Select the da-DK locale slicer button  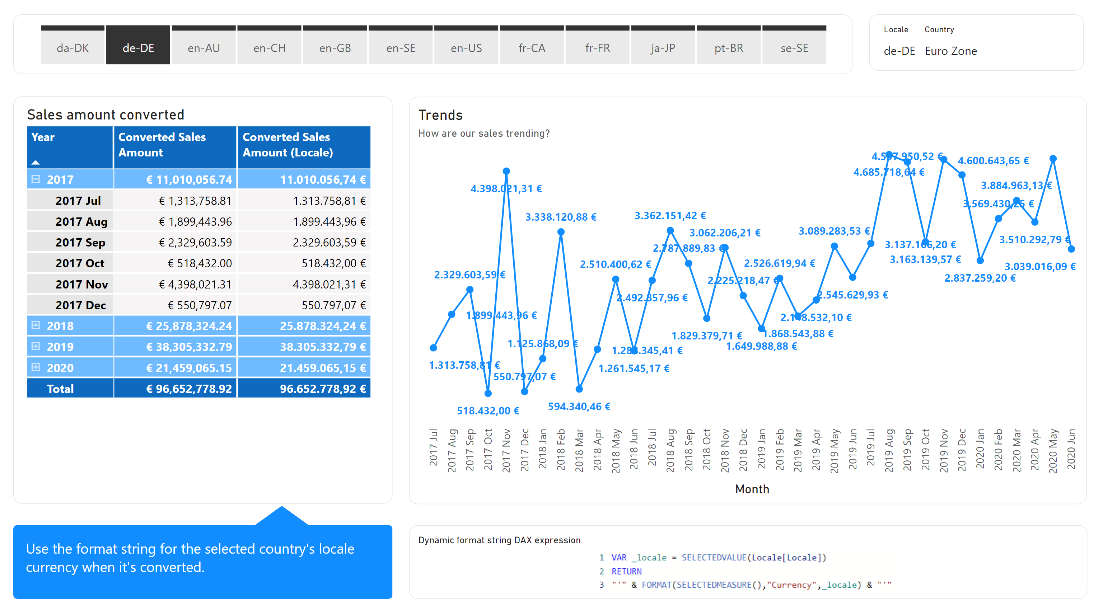tap(73, 45)
